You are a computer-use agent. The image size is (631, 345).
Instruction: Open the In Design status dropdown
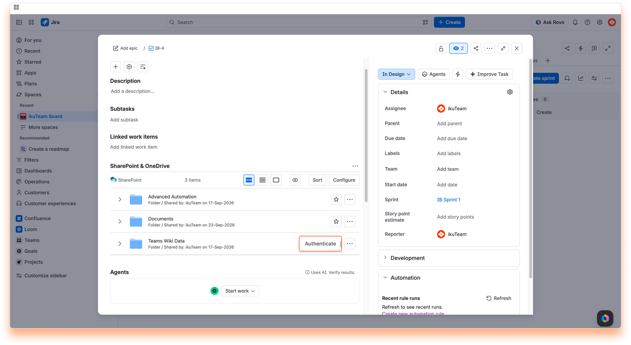[396, 74]
